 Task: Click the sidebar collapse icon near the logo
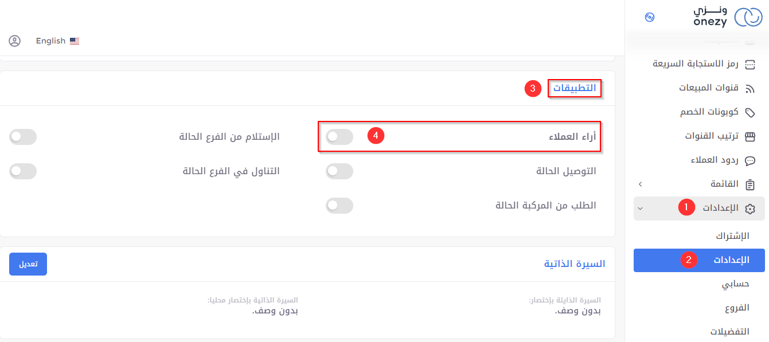click(650, 17)
